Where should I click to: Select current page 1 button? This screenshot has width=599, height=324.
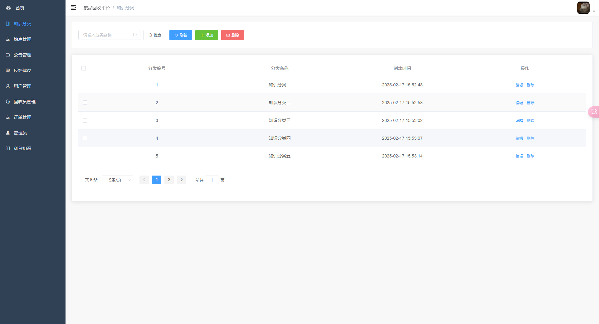(157, 180)
